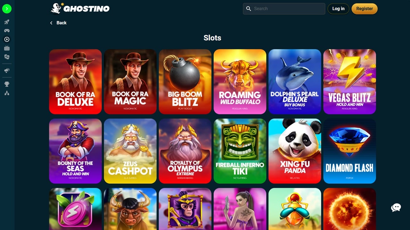Expand the sidebar with the green arrow

pyautogui.click(x=7, y=9)
